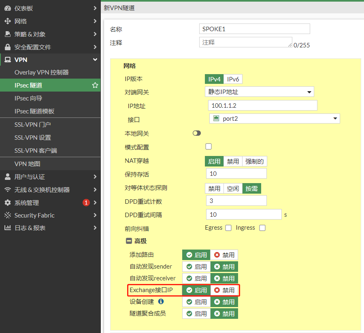
Task: Collapse the 高级 section
Action: point(129,241)
